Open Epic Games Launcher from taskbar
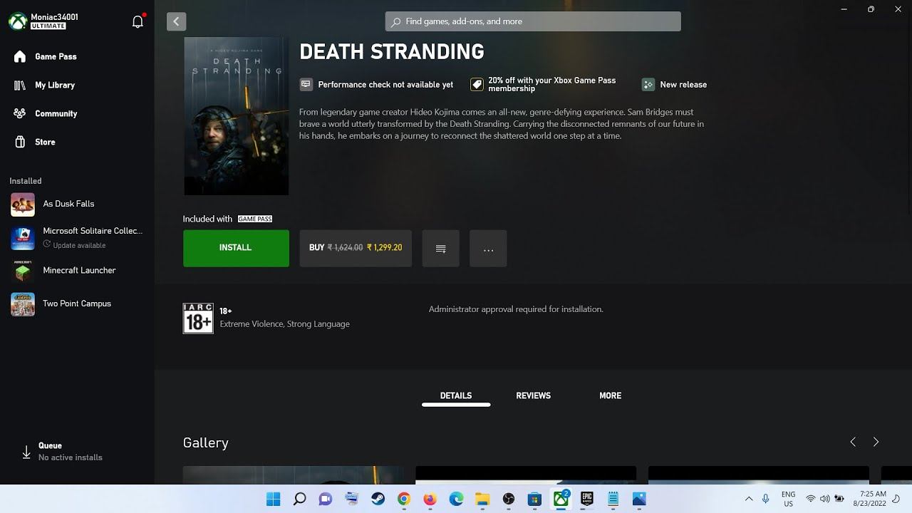Screen dimensions: 912x513 (586, 499)
